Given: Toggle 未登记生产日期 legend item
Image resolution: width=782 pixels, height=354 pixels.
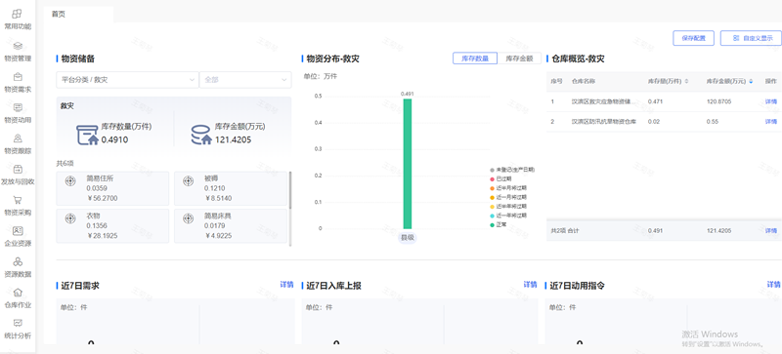Looking at the screenshot, I should pyautogui.click(x=512, y=170).
